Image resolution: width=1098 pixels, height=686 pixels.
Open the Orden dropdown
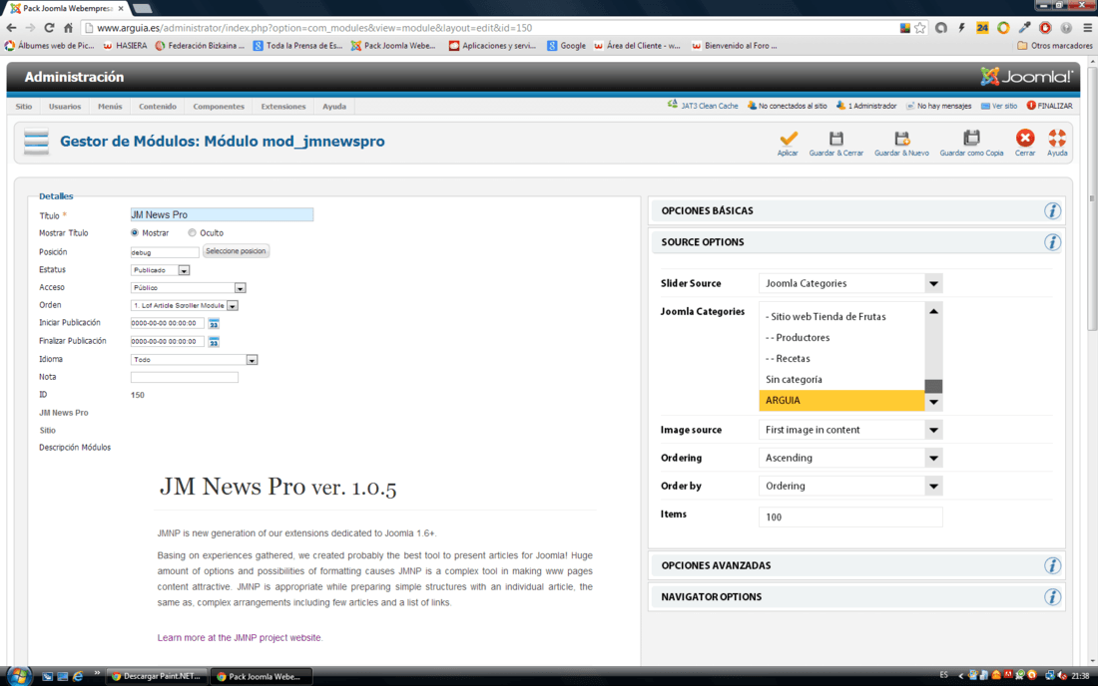point(185,305)
